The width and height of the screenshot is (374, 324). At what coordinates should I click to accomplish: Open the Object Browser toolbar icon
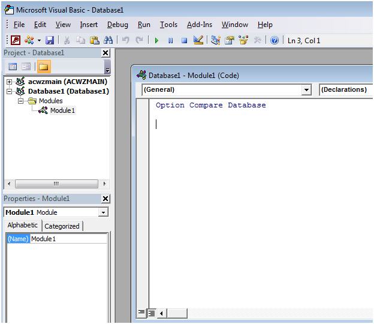[243, 40]
